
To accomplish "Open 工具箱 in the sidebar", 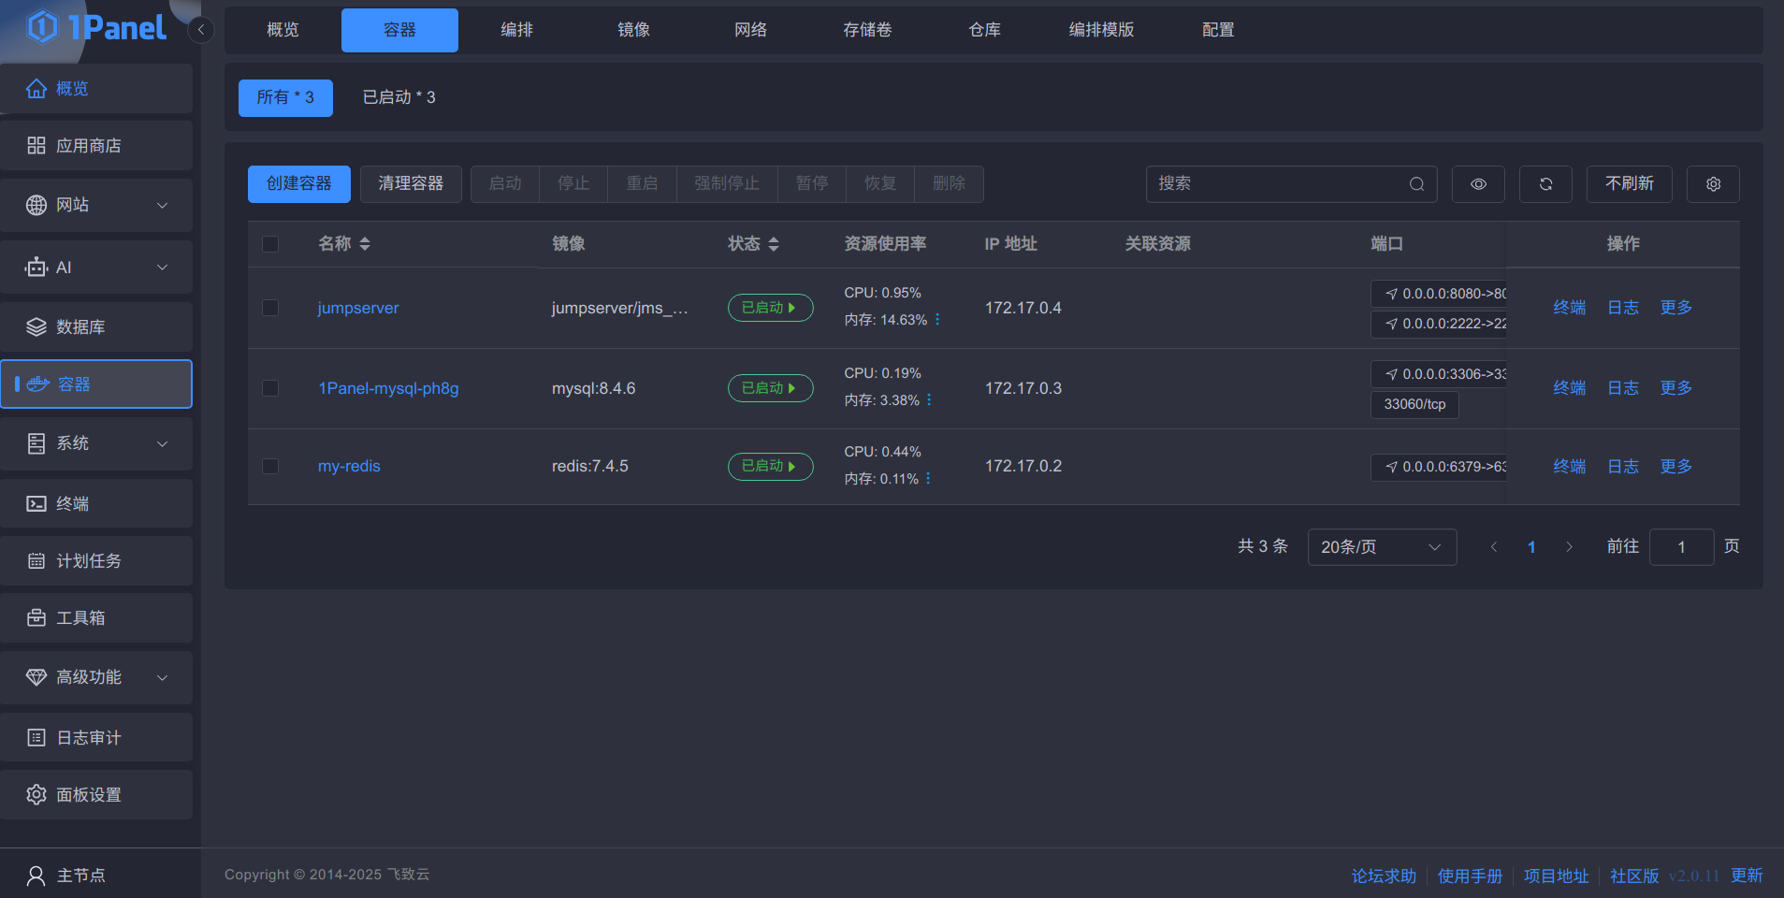I will [96, 617].
